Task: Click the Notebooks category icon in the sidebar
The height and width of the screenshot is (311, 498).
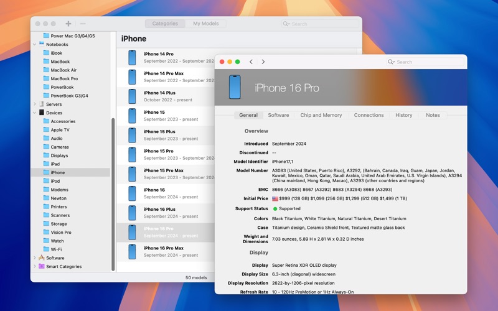Action: (42, 44)
